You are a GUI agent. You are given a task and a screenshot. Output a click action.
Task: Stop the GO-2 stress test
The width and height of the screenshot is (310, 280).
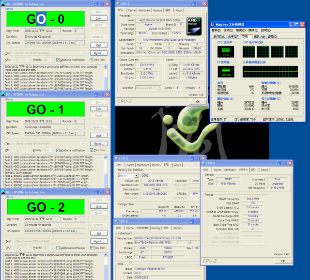pos(99,206)
